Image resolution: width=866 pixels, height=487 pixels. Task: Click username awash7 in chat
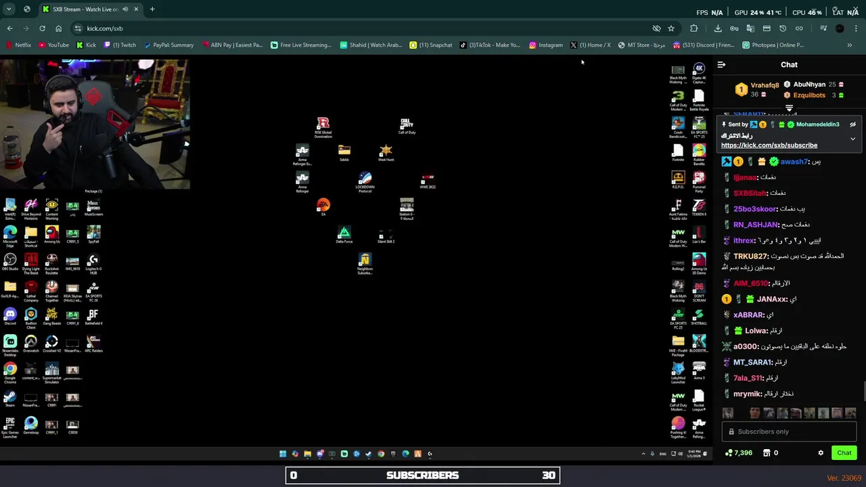pyautogui.click(x=794, y=162)
